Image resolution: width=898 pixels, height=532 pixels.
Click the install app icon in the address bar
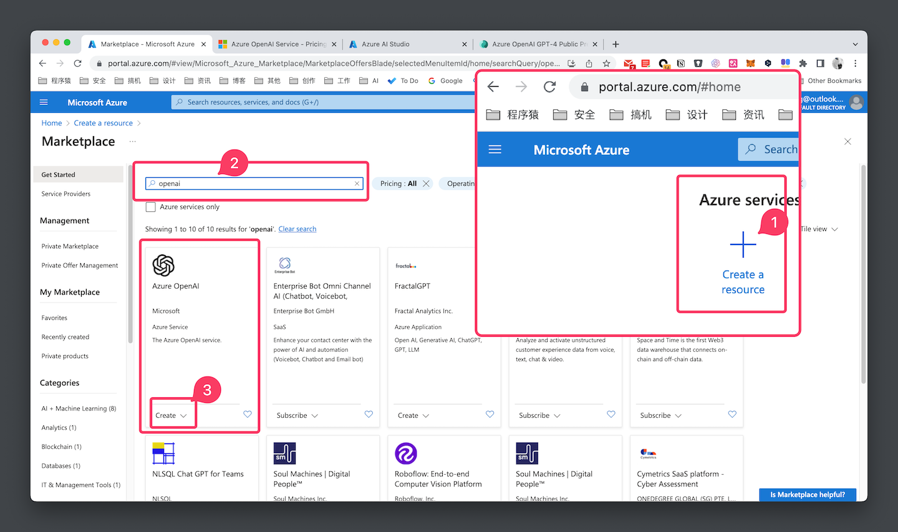click(571, 63)
